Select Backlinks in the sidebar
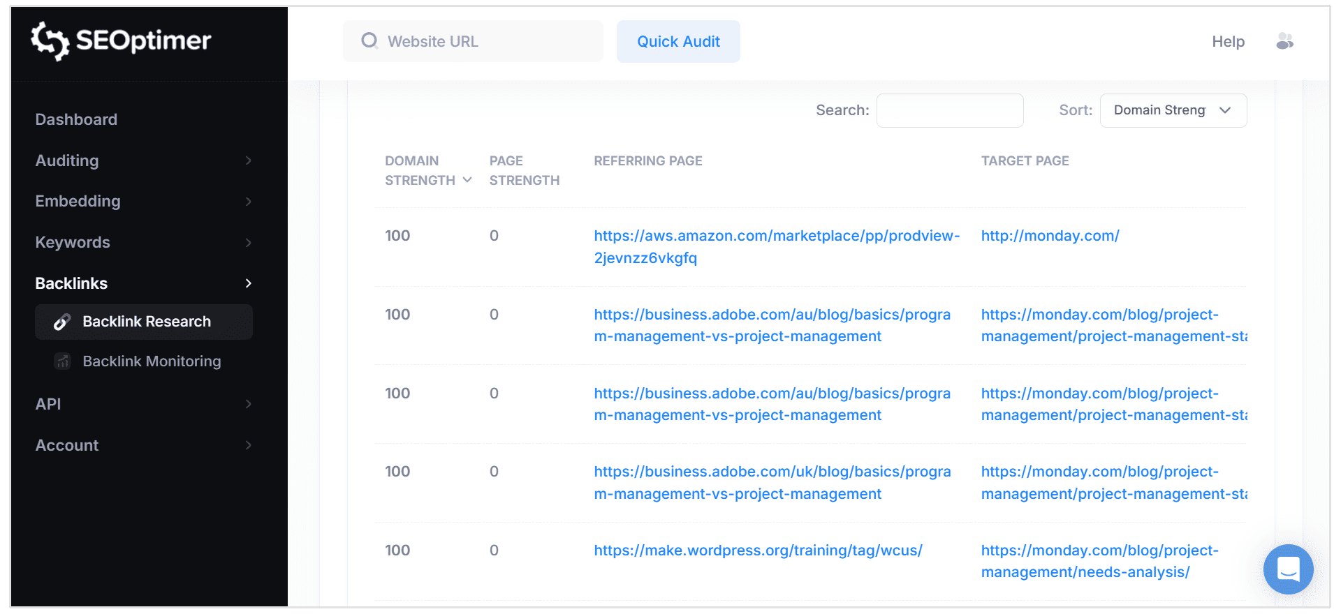 click(x=71, y=283)
